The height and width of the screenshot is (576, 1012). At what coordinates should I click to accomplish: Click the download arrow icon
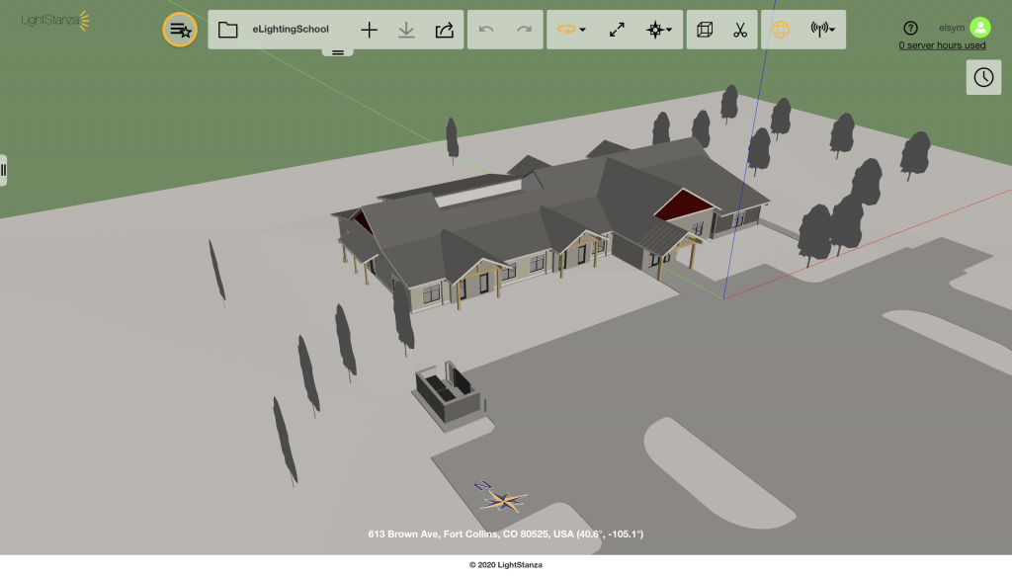tap(406, 30)
